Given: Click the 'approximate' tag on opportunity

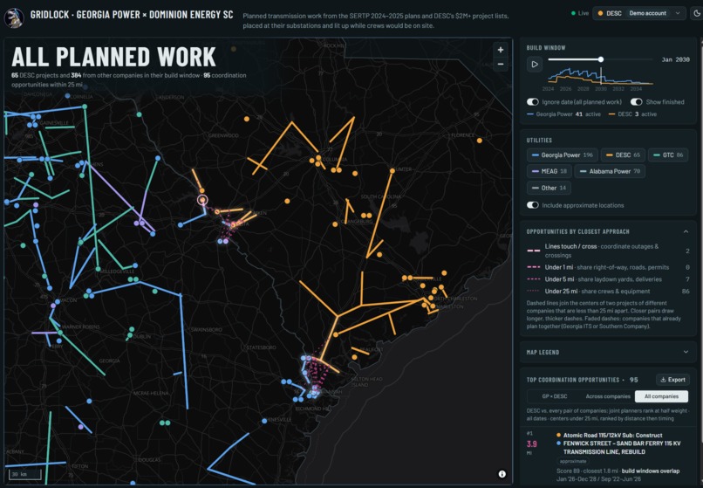Looking at the screenshot, I should [x=572, y=461].
